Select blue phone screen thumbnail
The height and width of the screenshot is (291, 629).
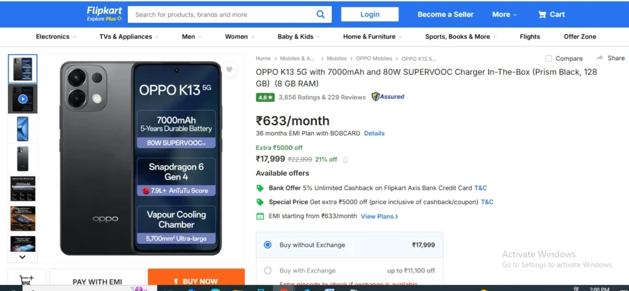[x=23, y=129]
